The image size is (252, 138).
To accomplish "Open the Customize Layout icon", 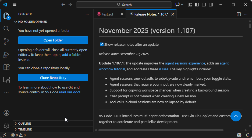I will click(190, 5).
